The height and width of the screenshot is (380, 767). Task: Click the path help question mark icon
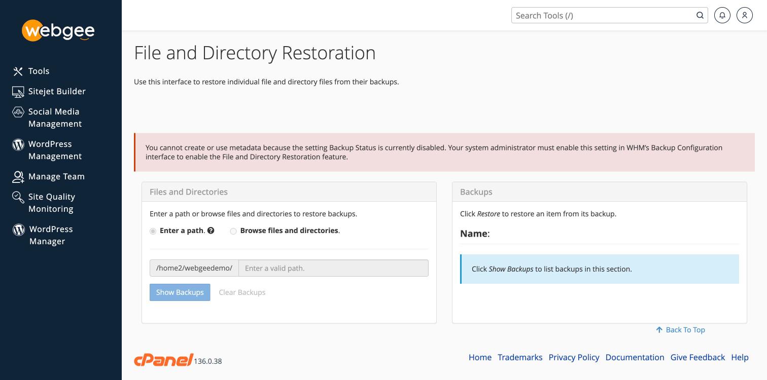pyautogui.click(x=211, y=231)
